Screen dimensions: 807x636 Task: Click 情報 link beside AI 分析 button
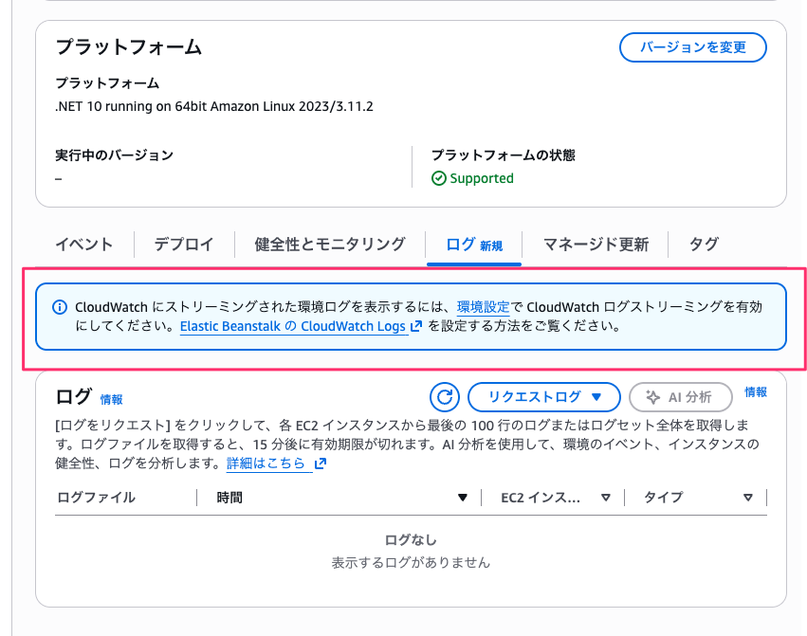pyautogui.click(x=756, y=392)
